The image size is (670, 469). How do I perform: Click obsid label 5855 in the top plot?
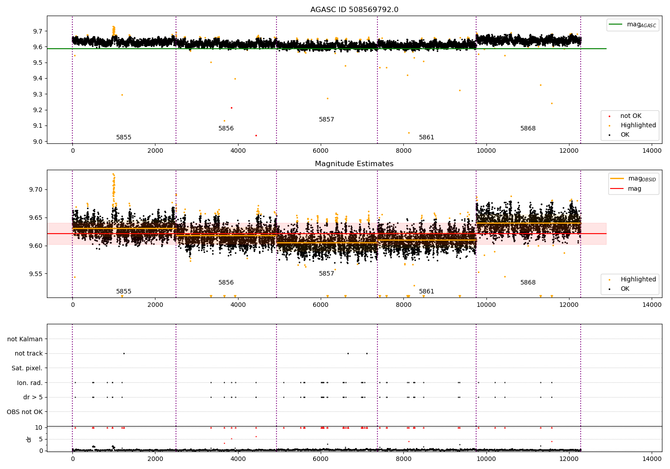(x=124, y=138)
